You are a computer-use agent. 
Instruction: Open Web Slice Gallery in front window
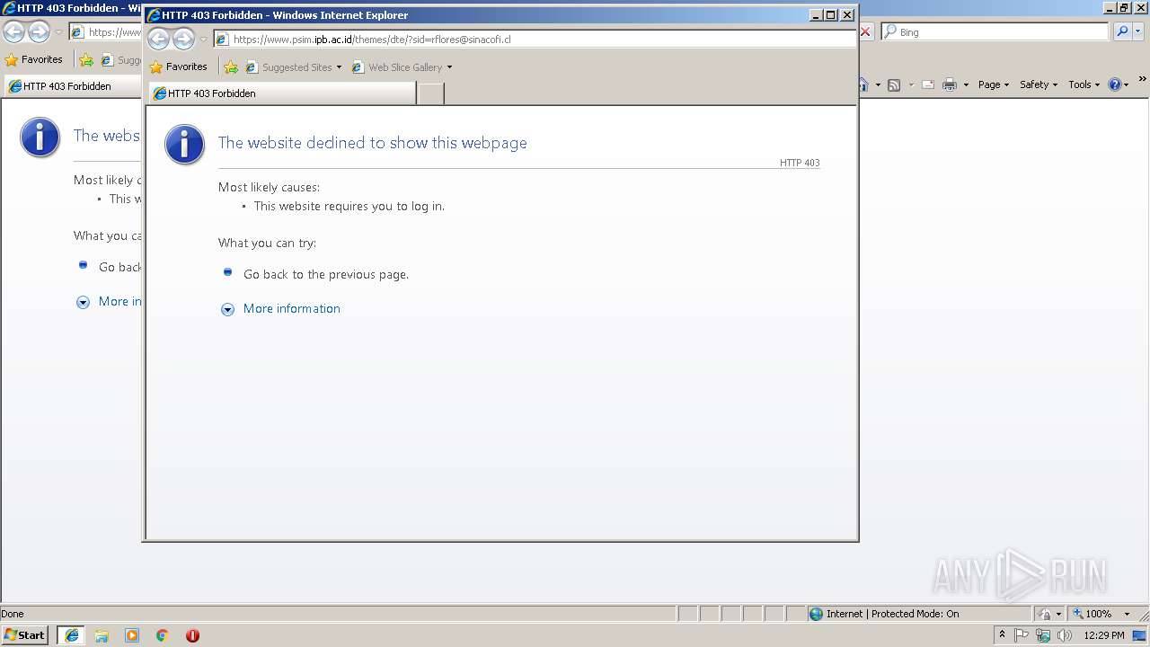tap(402, 67)
